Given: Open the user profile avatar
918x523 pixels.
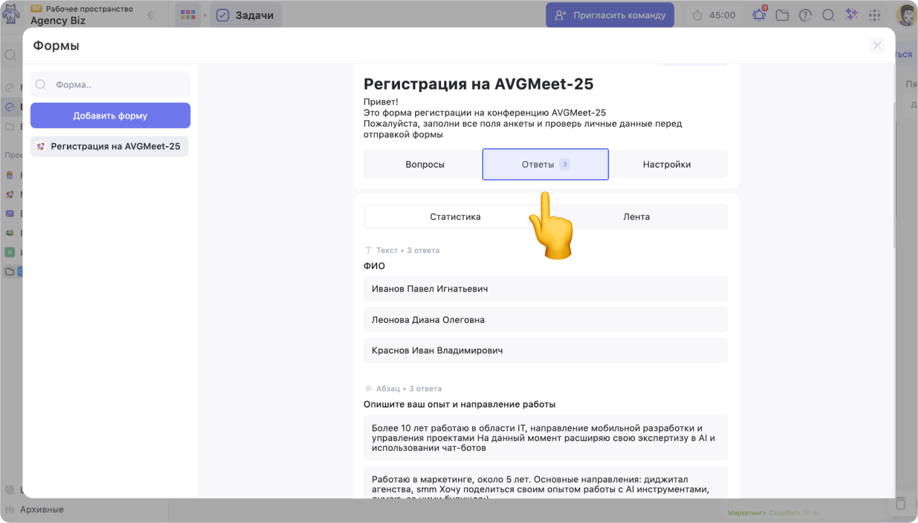Looking at the screenshot, I should [x=906, y=15].
